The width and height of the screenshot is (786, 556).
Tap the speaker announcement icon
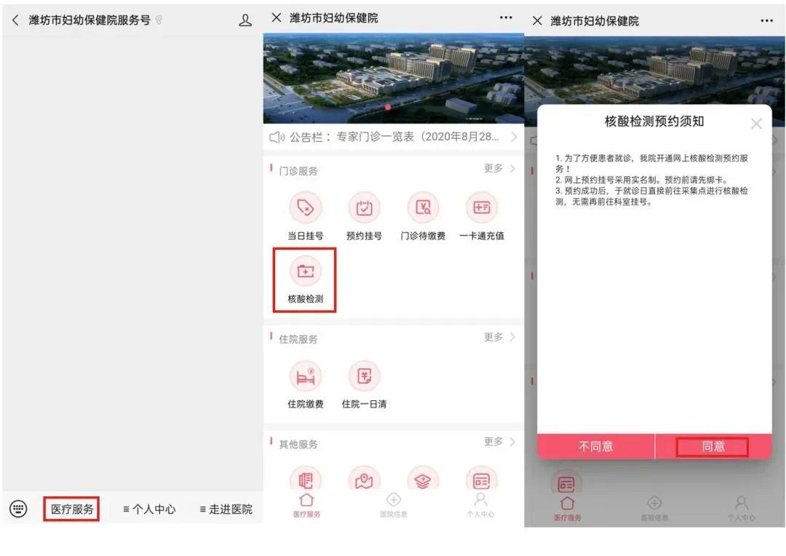tap(277, 137)
